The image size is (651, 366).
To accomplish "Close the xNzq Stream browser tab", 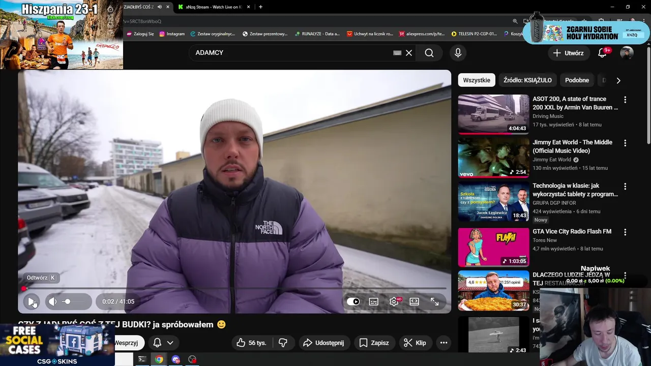I will (248, 7).
